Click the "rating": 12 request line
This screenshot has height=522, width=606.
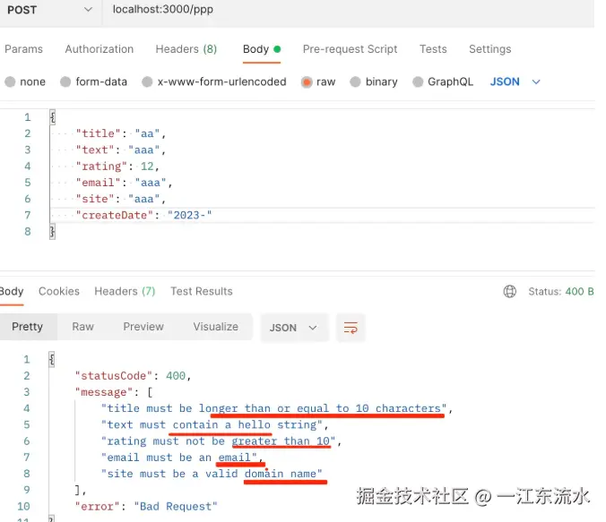pos(117,167)
